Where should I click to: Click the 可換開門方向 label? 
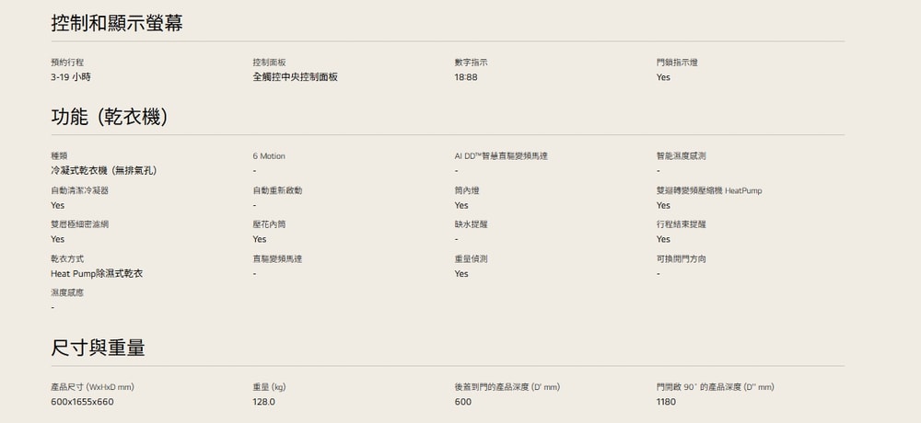pos(682,258)
